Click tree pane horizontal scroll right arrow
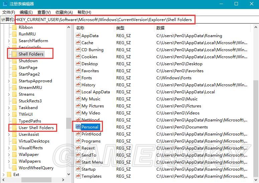 click(63, 180)
